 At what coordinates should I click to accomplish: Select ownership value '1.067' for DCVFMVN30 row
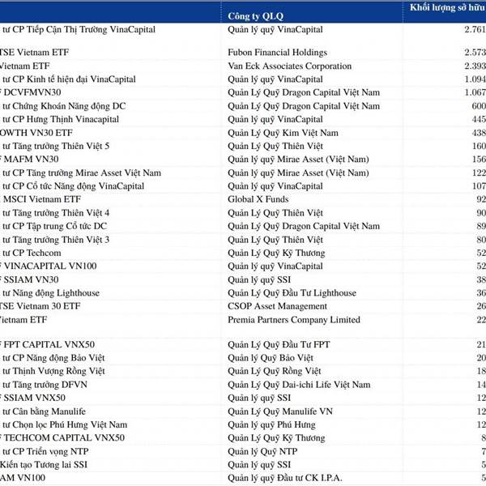[475, 92]
